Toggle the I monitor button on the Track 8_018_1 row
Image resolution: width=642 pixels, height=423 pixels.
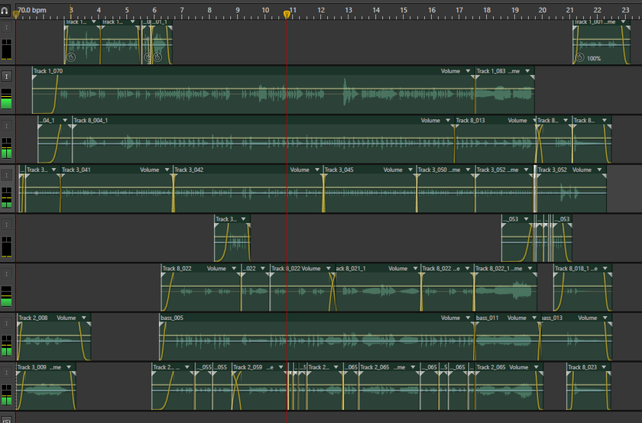[x=6, y=273]
